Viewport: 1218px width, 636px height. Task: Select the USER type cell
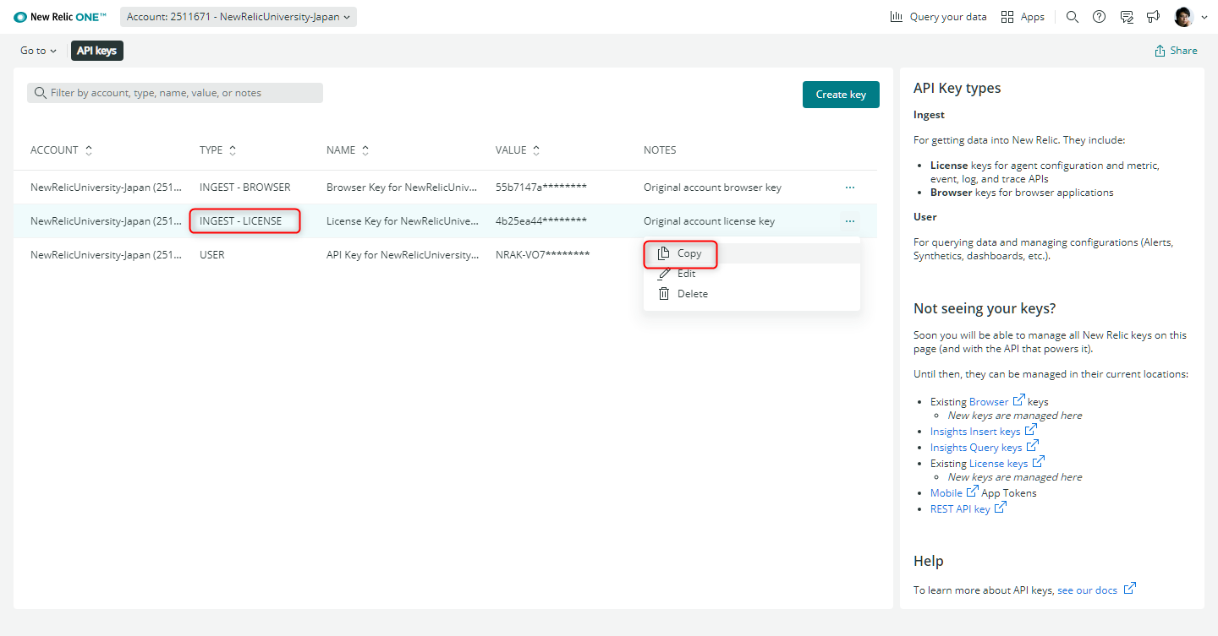coord(212,255)
